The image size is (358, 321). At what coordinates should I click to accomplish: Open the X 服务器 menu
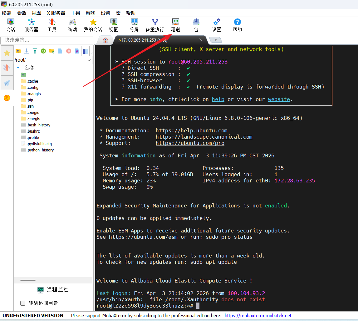point(56,13)
